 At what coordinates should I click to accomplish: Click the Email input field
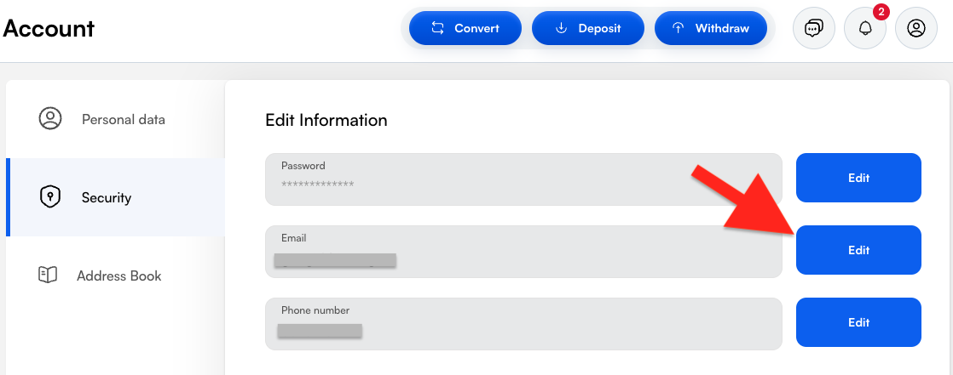click(523, 252)
